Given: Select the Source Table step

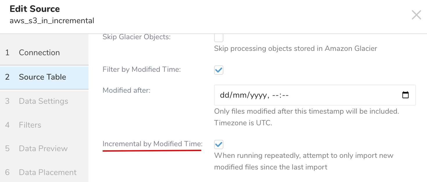Looking at the screenshot, I should (x=42, y=77).
